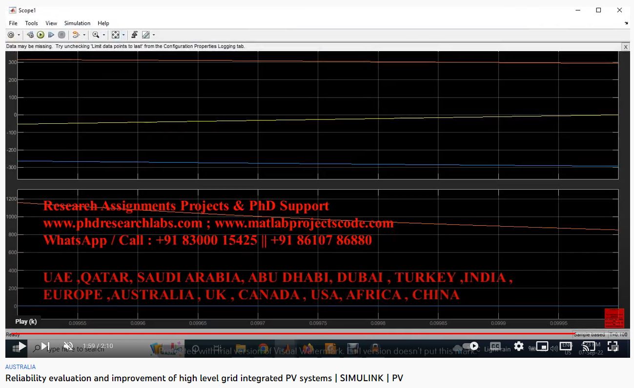
Task: Play the video
Action: point(22,347)
